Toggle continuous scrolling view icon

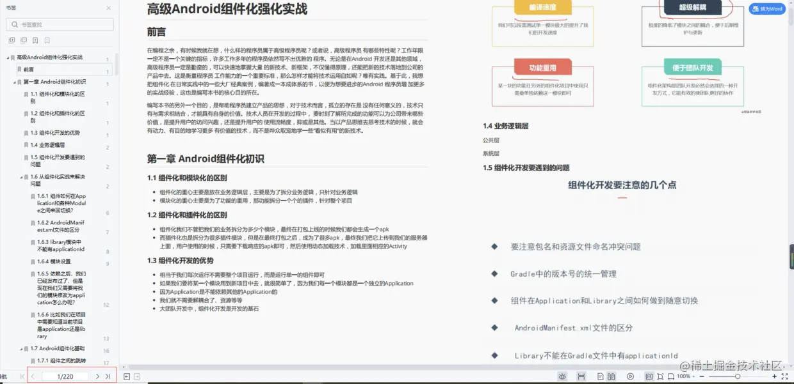(581, 376)
